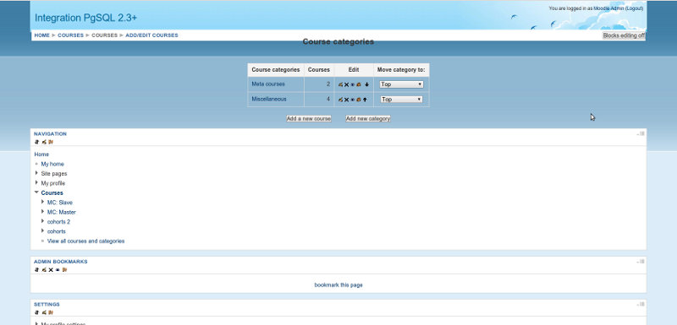This screenshot has width=677, height=325.
Task: Open My home navigation link
Action: [52, 164]
